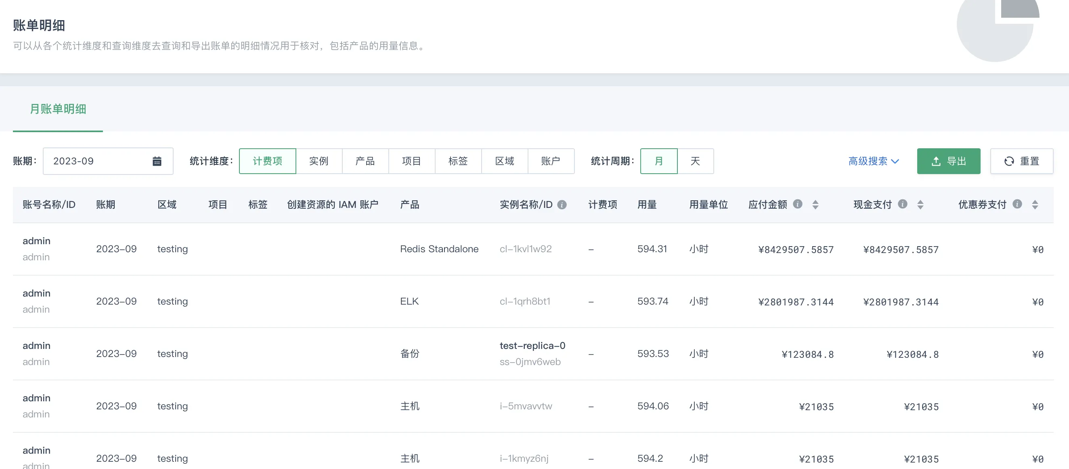Click the info icon beside 现金支付 header
This screenshot has height=469, width=1069.
pyautogui.click(x=903, y=204)
